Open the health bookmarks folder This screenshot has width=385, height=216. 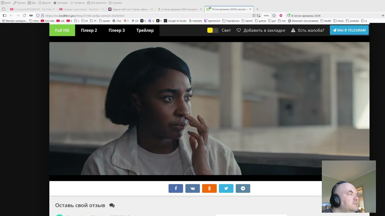(x=326, y=21)
